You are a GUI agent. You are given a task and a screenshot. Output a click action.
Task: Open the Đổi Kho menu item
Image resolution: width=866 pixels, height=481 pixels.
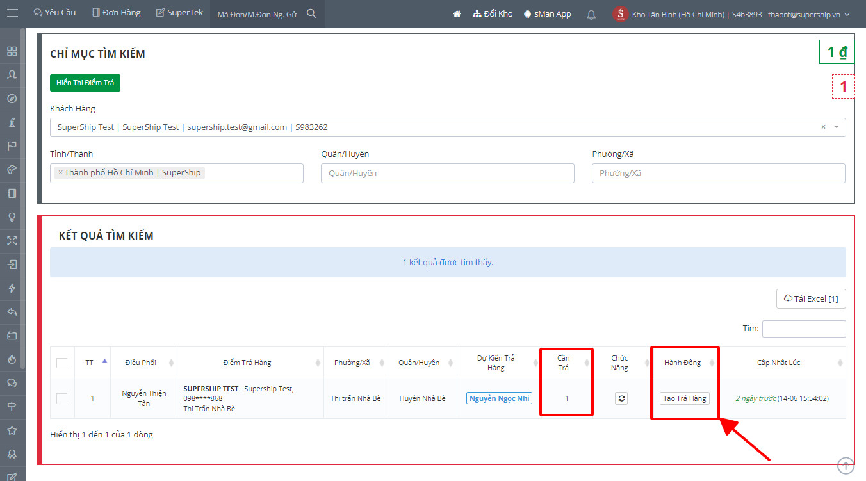[493, 13]
